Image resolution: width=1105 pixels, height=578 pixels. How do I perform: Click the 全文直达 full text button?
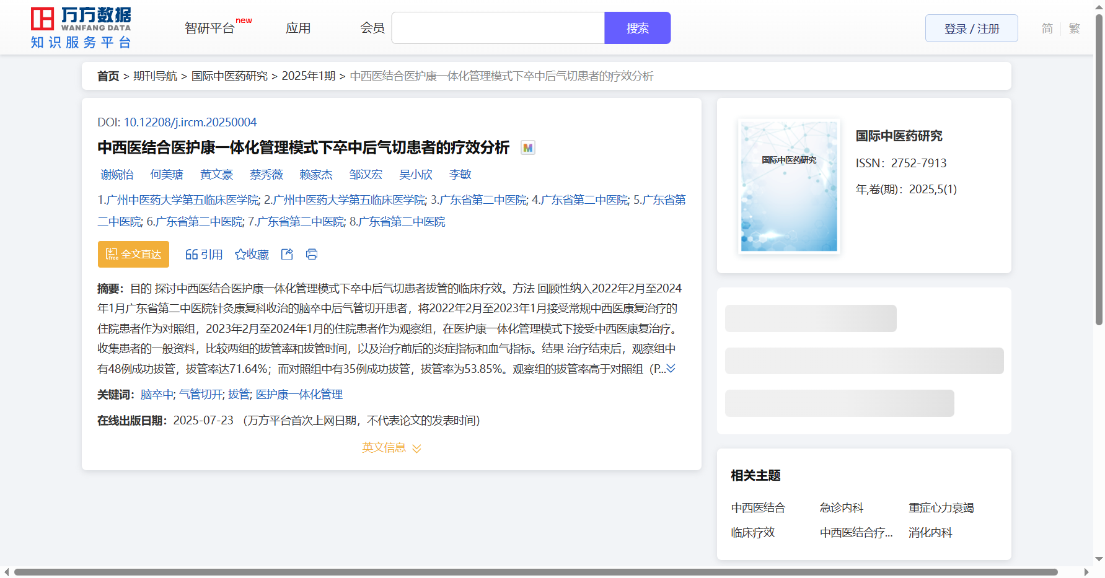[x=133, y=254]
